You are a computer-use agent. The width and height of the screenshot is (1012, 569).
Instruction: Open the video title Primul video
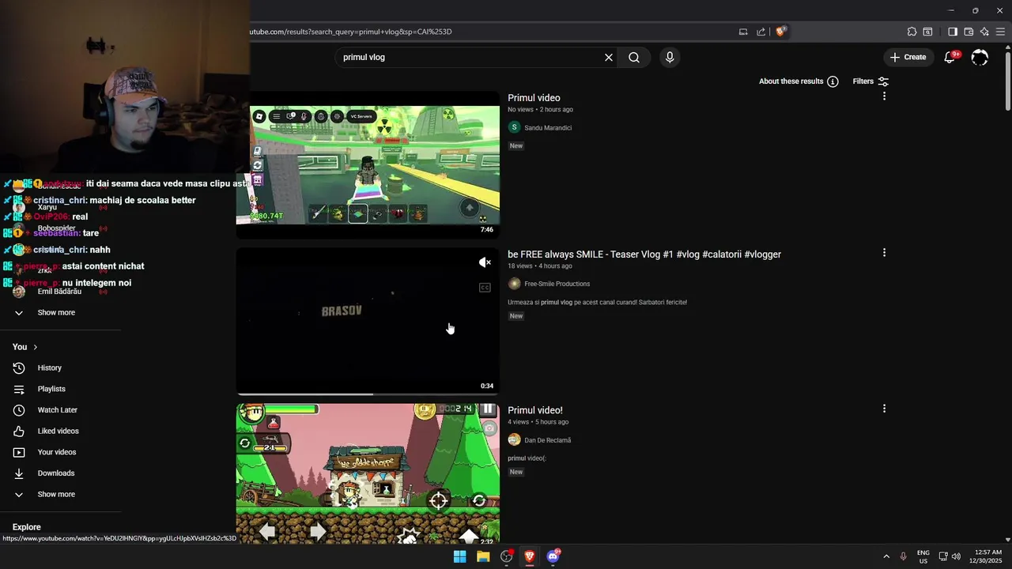click(534, 98)
